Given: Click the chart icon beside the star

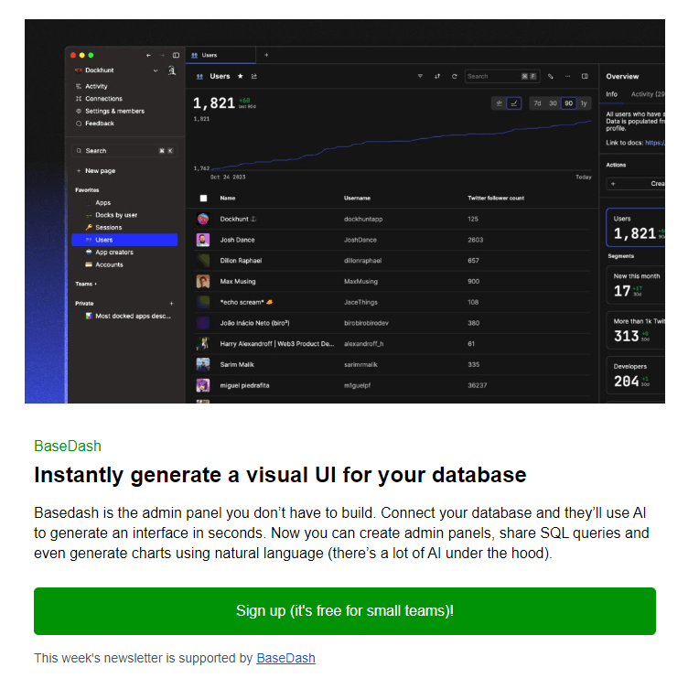Looking at the screenshot, I should point(254,76).
